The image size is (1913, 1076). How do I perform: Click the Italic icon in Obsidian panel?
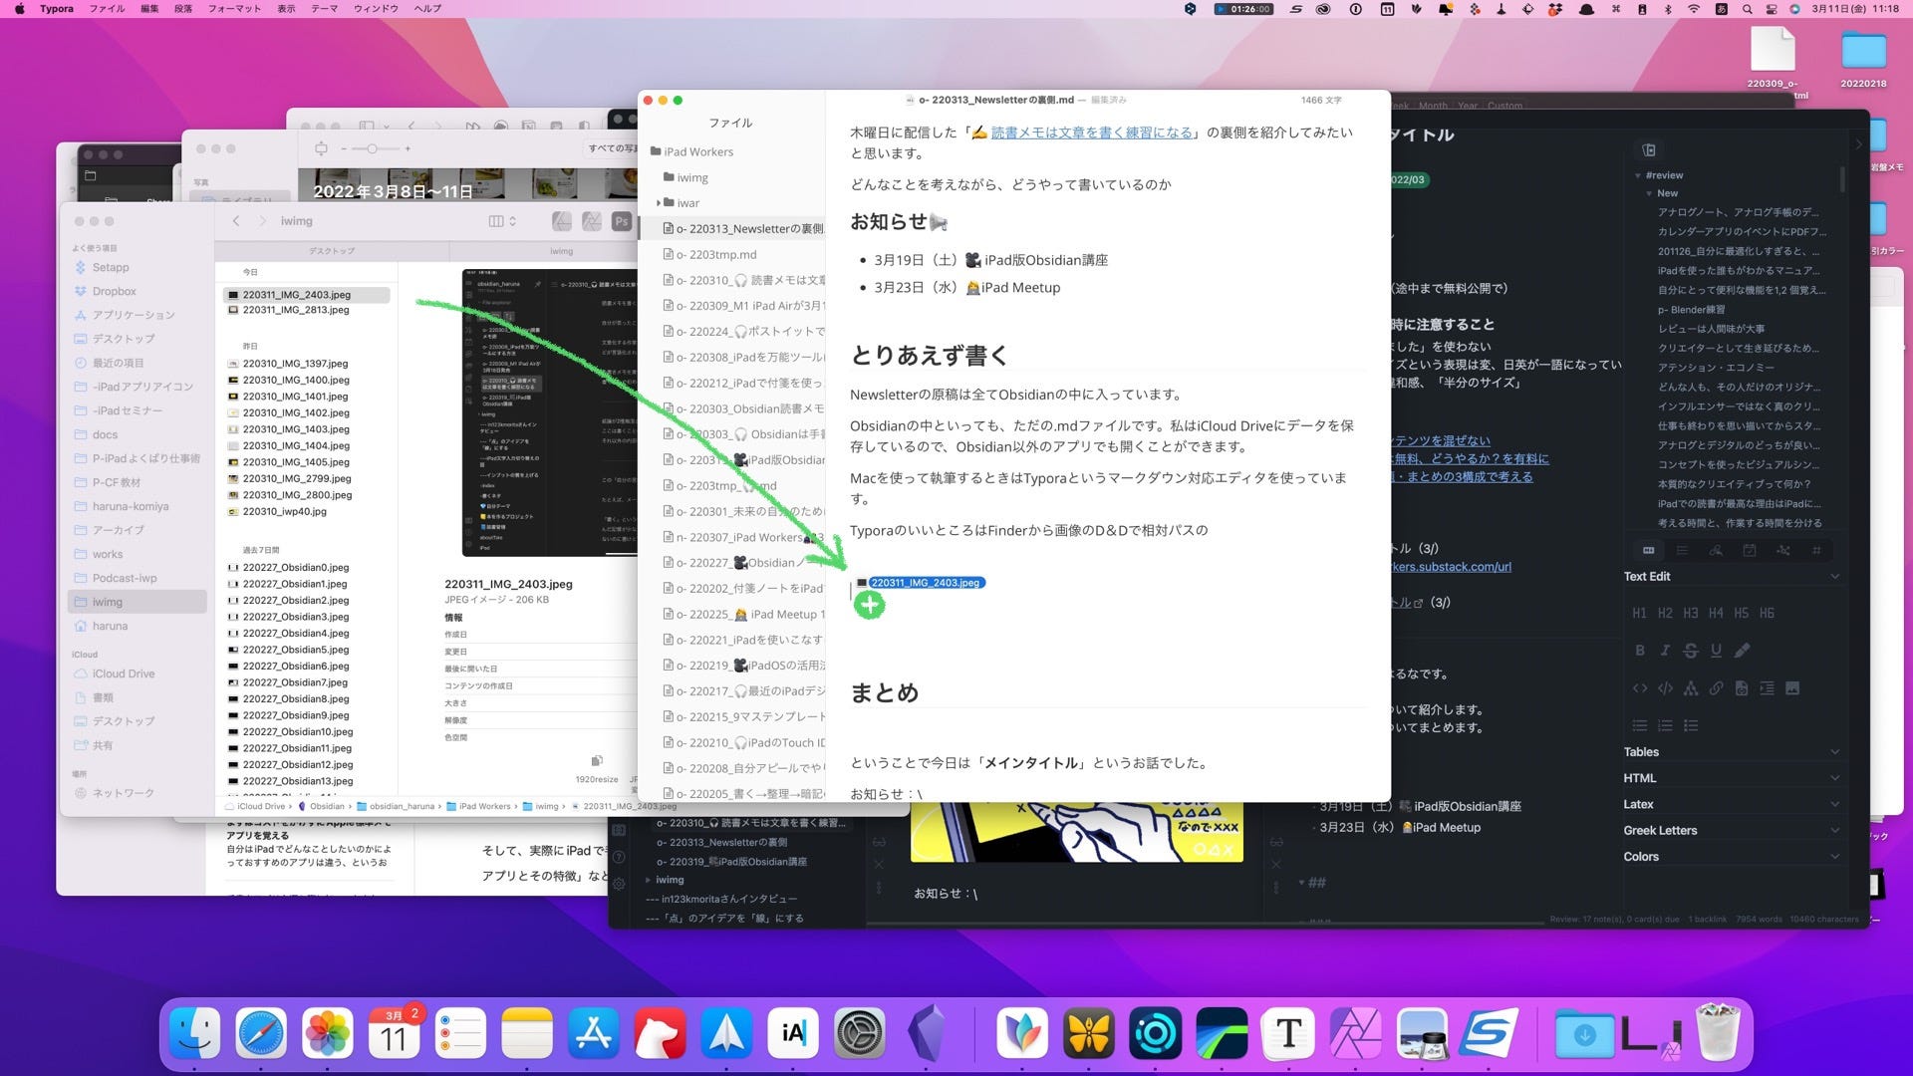[x=1665, y=651]
